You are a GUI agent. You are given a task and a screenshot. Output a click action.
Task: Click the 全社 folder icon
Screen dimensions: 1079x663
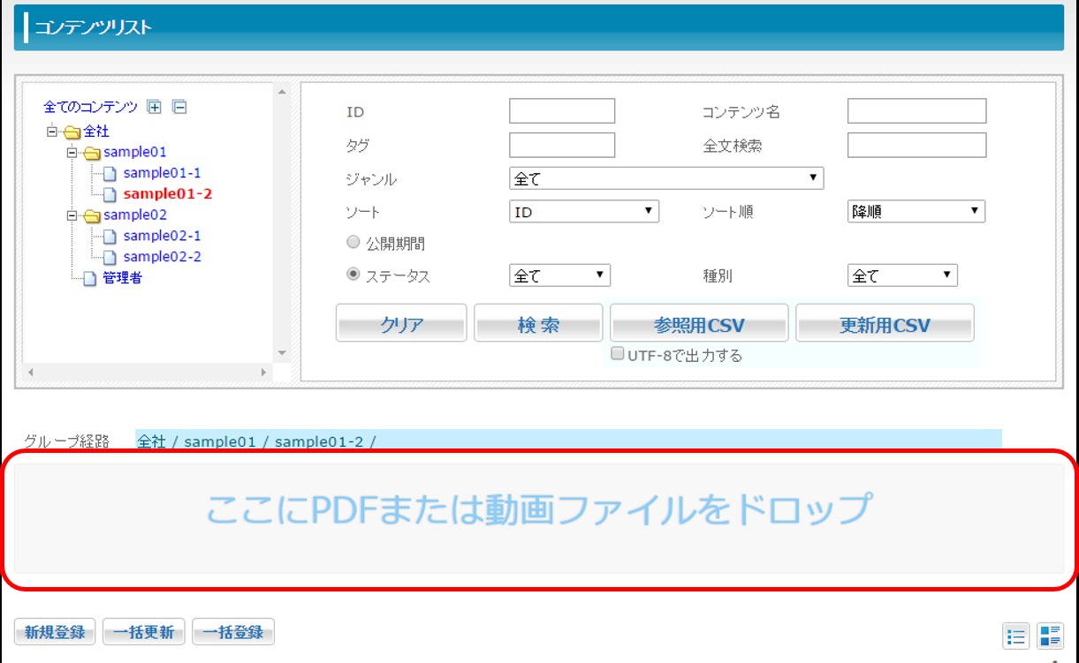click(73, 132)
